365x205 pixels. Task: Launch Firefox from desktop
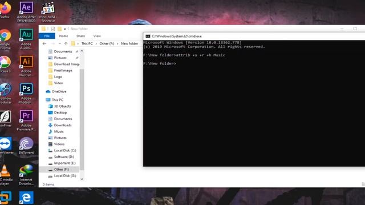coord(5,10)
